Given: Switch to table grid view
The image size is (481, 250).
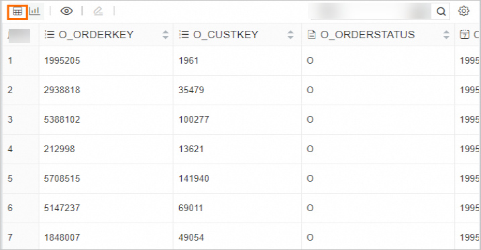Looking at the screenshot, I should click(x=17, y=11).
